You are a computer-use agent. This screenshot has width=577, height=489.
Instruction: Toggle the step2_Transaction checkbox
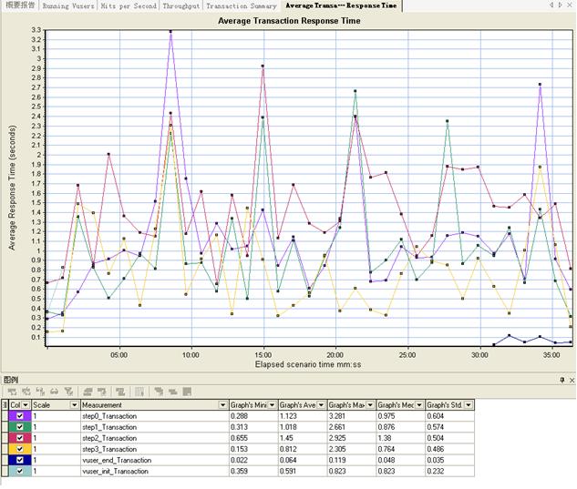[x=20, y=437]
